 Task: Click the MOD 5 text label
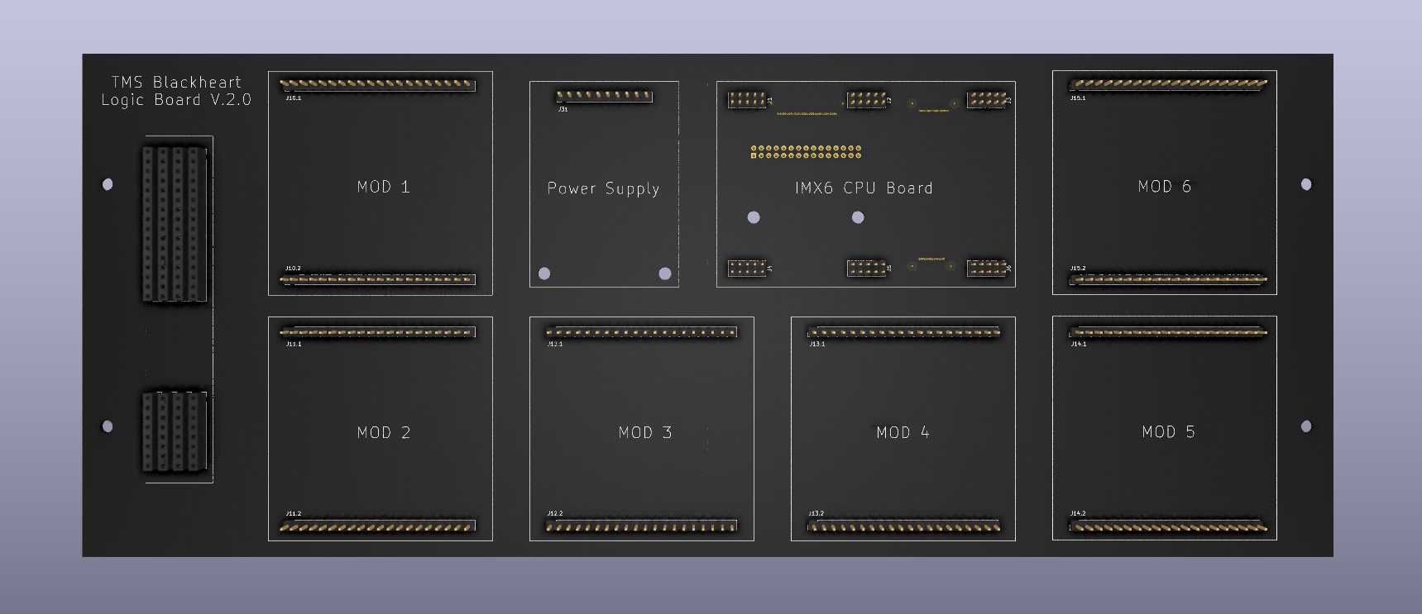[x=1167, y=431]
